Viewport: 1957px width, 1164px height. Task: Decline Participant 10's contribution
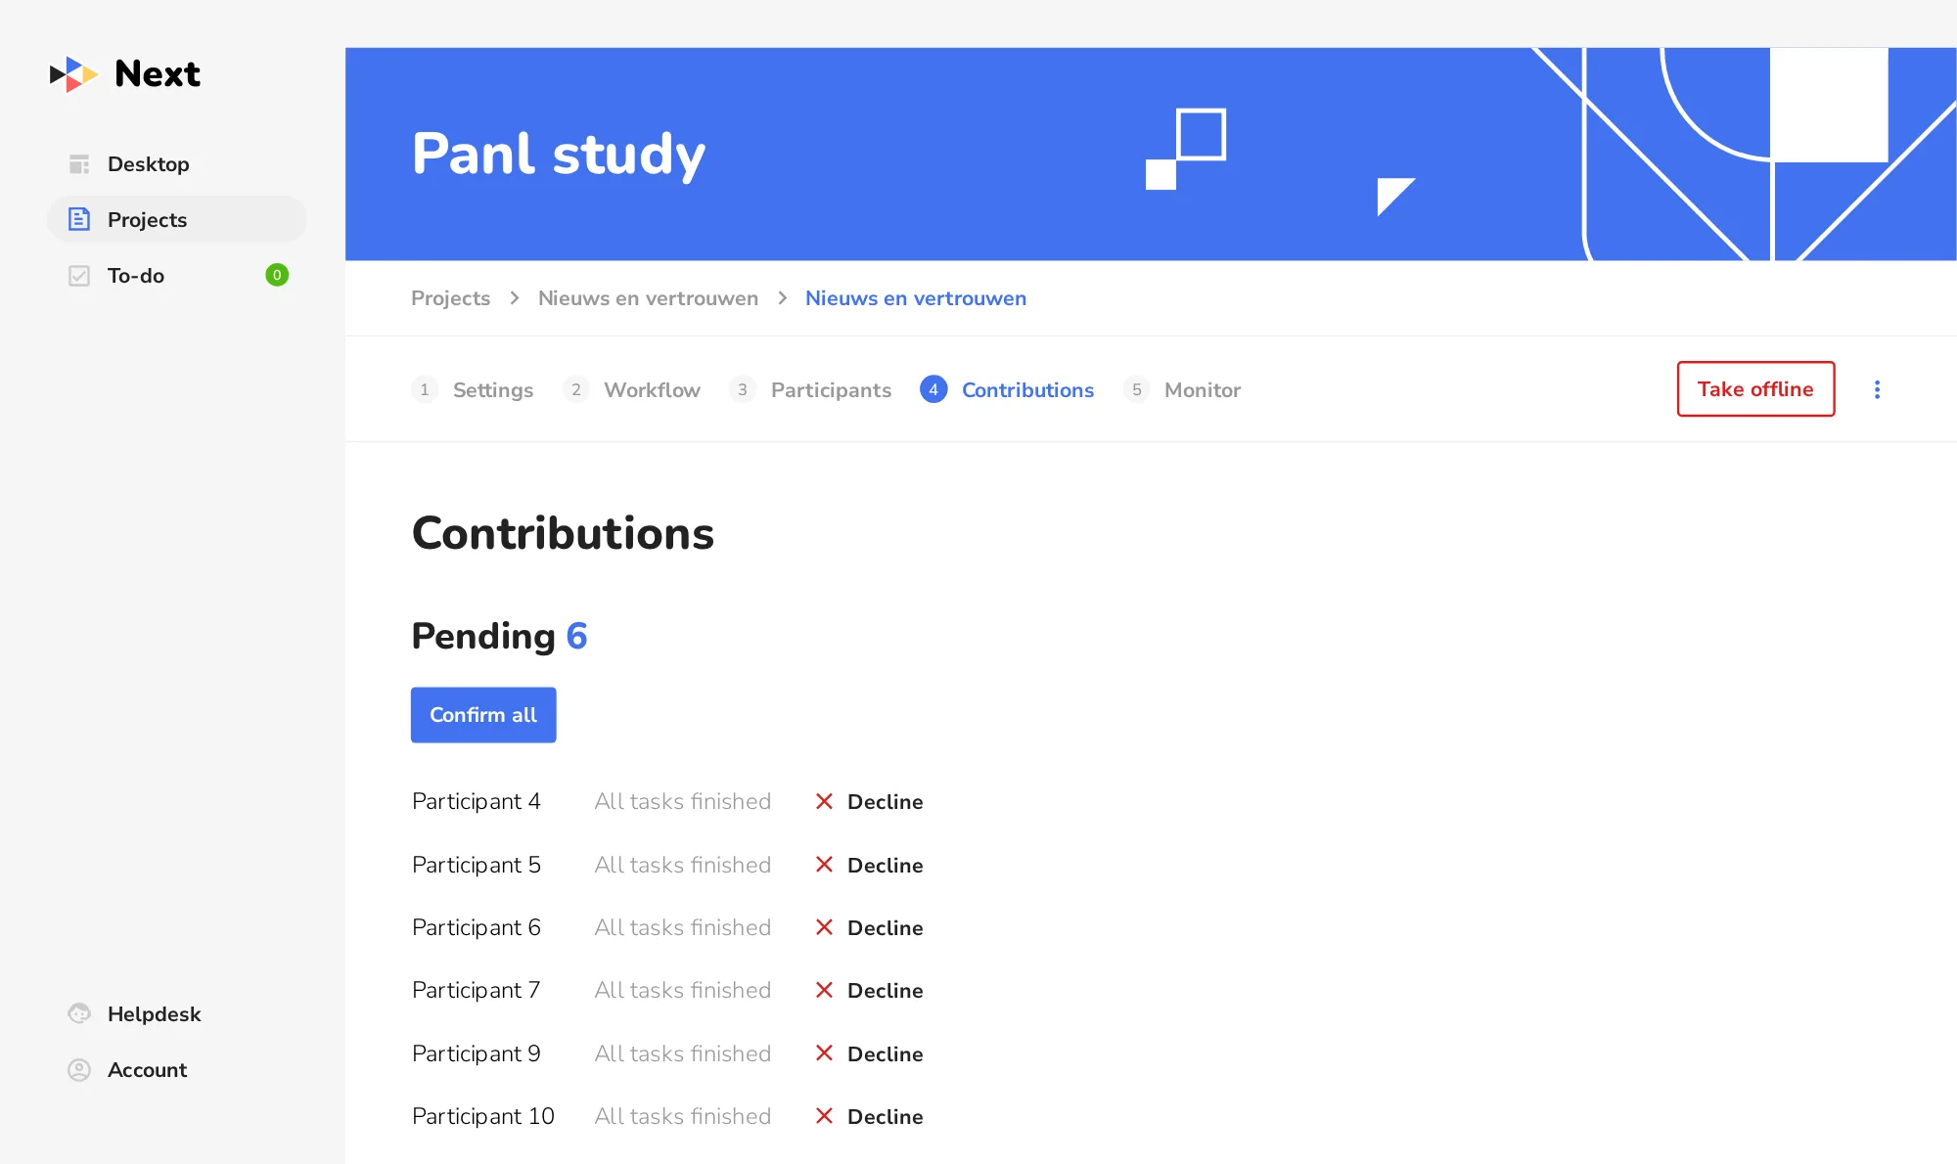[869, 1117]
